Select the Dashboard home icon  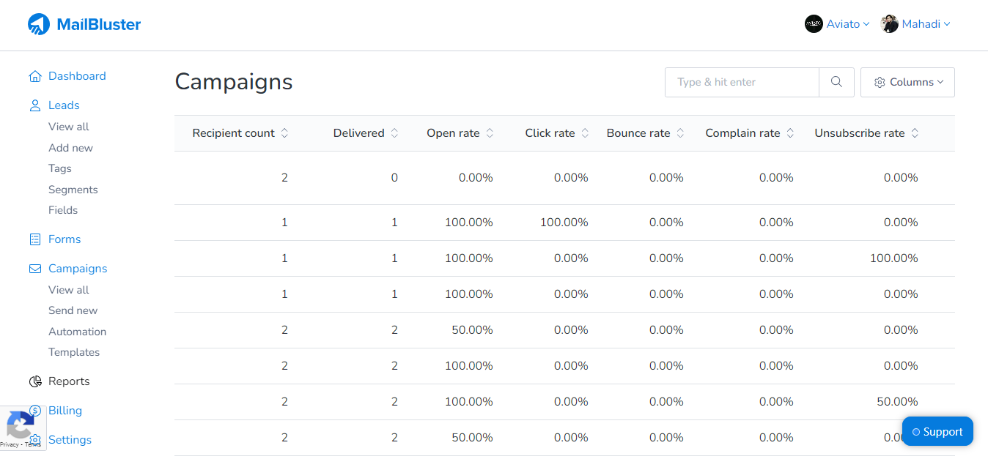click(x=35, y=75)
